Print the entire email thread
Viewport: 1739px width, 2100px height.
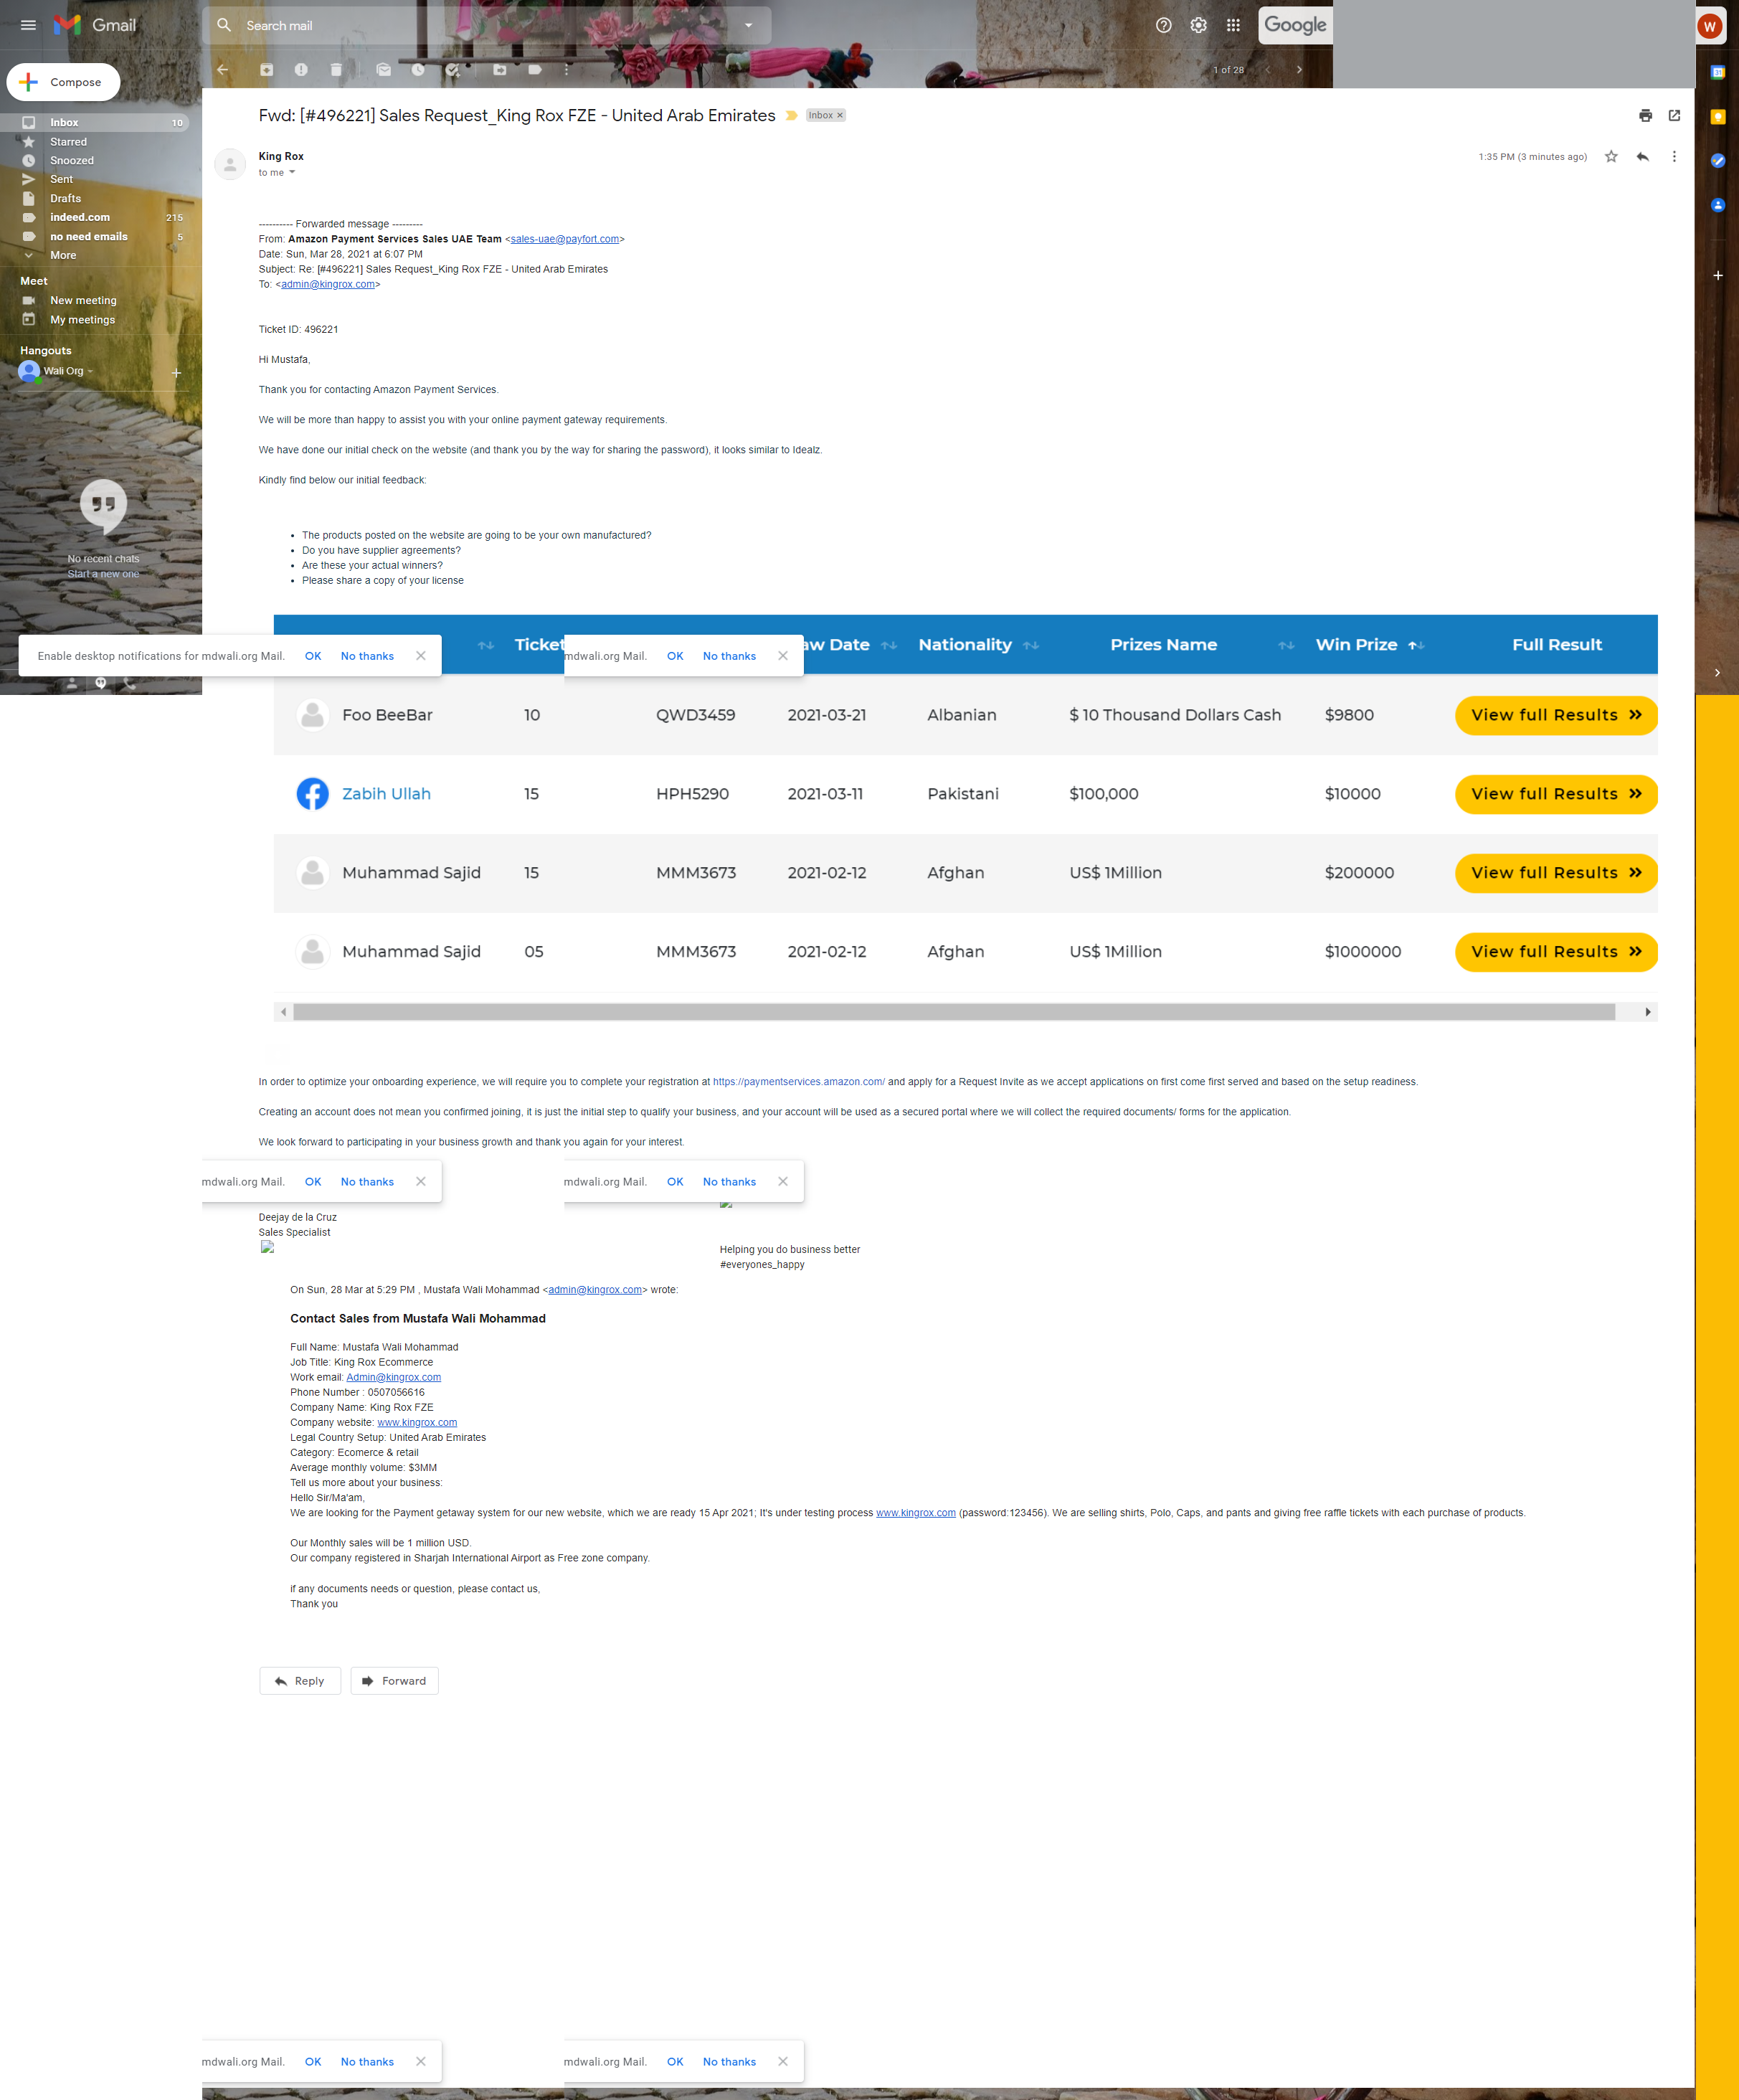click(1645, 116)
